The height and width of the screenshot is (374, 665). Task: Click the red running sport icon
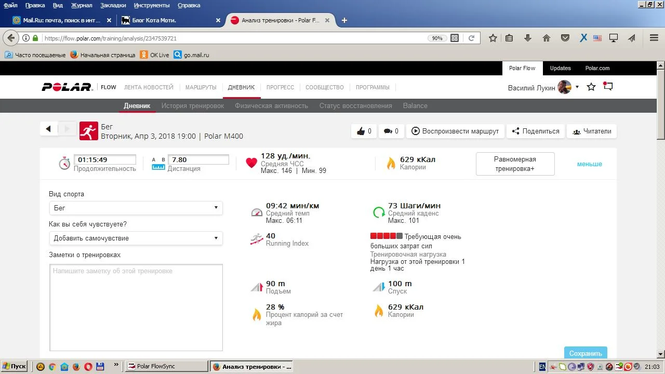(x=89, y=131)
